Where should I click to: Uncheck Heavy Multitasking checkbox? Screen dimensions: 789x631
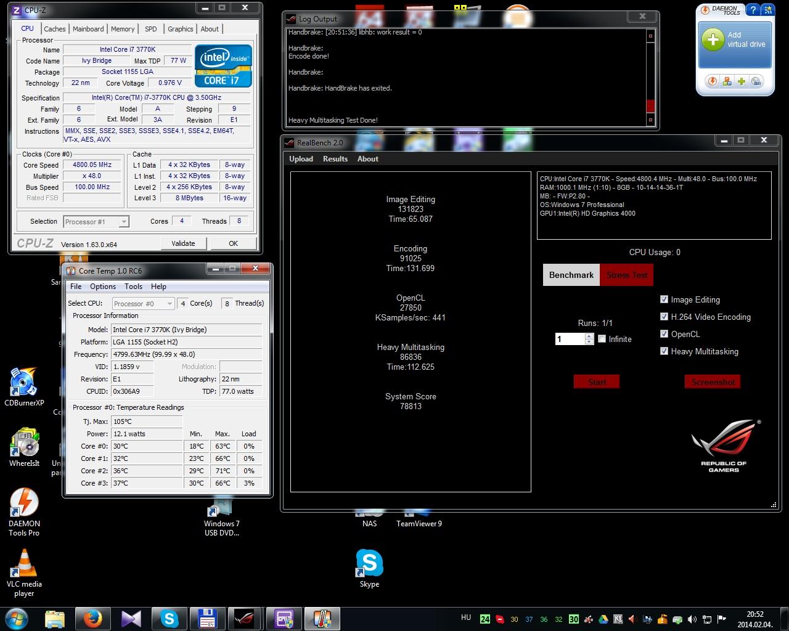(x=664, y=351)
